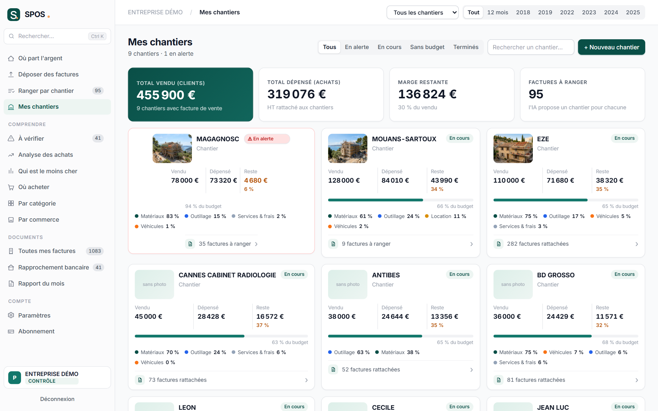Click the cart icon beside Où acheter
The width and height of the screenshot is (658, 411).
coord(11,187)
